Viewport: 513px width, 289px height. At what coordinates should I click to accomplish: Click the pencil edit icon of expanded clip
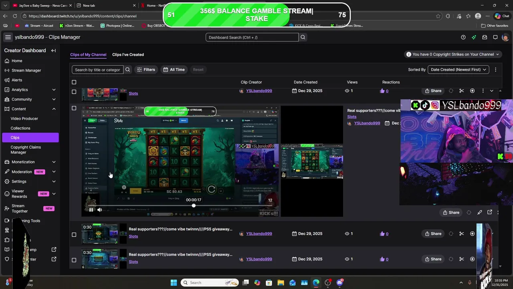coord(479,212)
